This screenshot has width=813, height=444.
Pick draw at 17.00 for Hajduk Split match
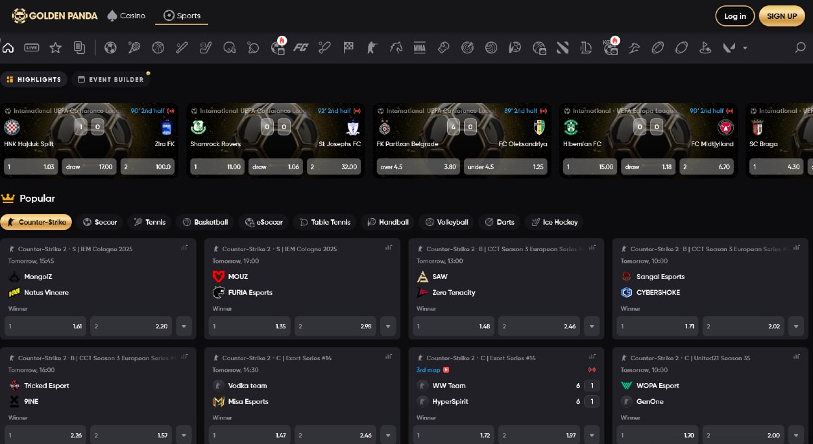pos(89,166)
